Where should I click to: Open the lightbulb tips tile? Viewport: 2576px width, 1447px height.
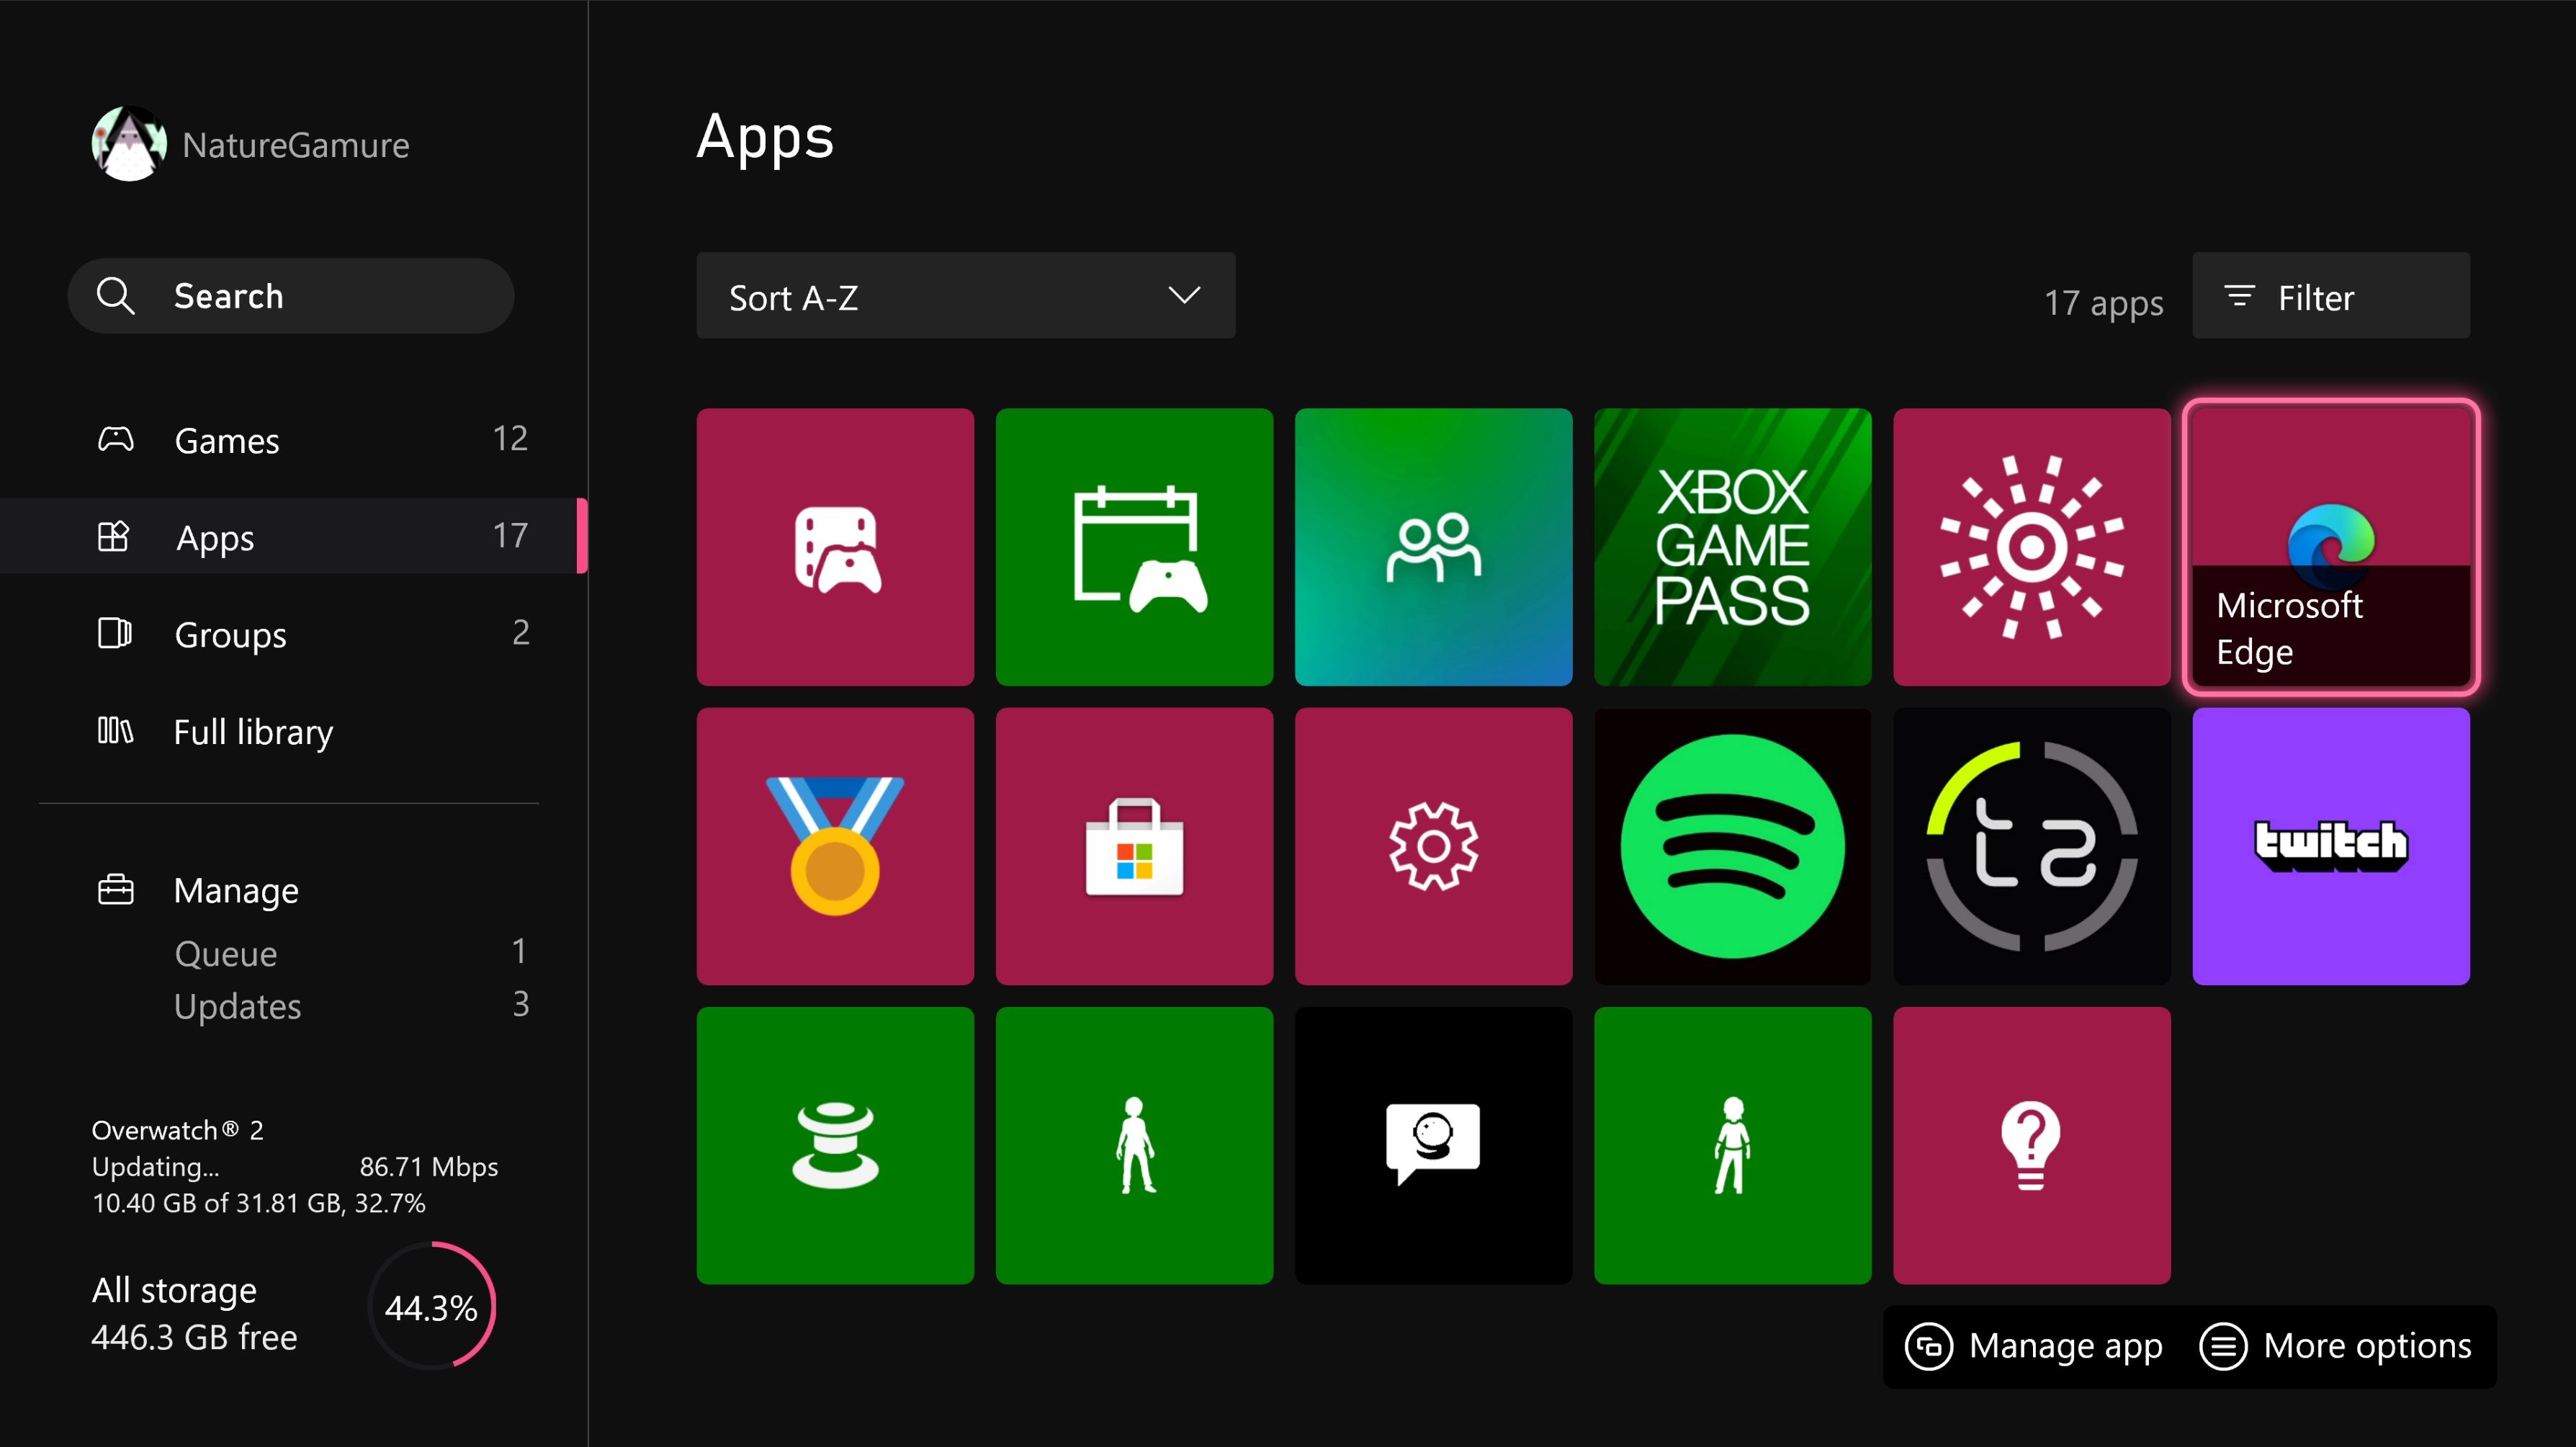point(2031,1145)
